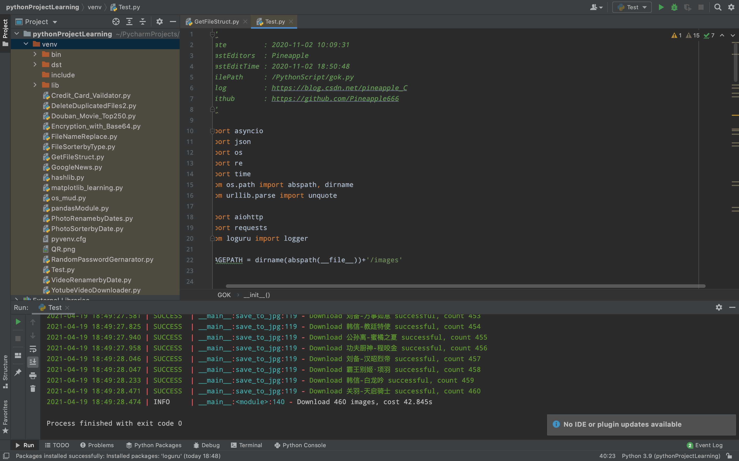This screenshot has width=739, height=461.
Task: Click the 15 weak warnings indicator
Action: point(693,35)
